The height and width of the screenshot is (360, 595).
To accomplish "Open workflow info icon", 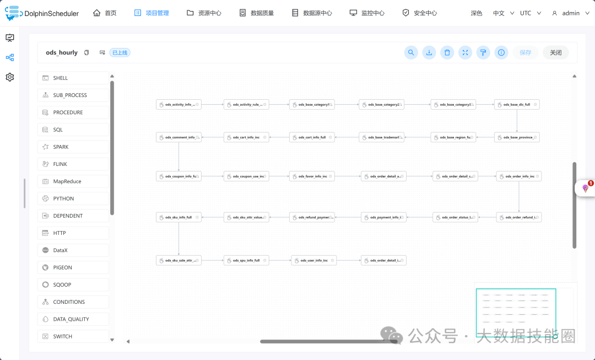I will pyautogui.click(x=501, y=52).
